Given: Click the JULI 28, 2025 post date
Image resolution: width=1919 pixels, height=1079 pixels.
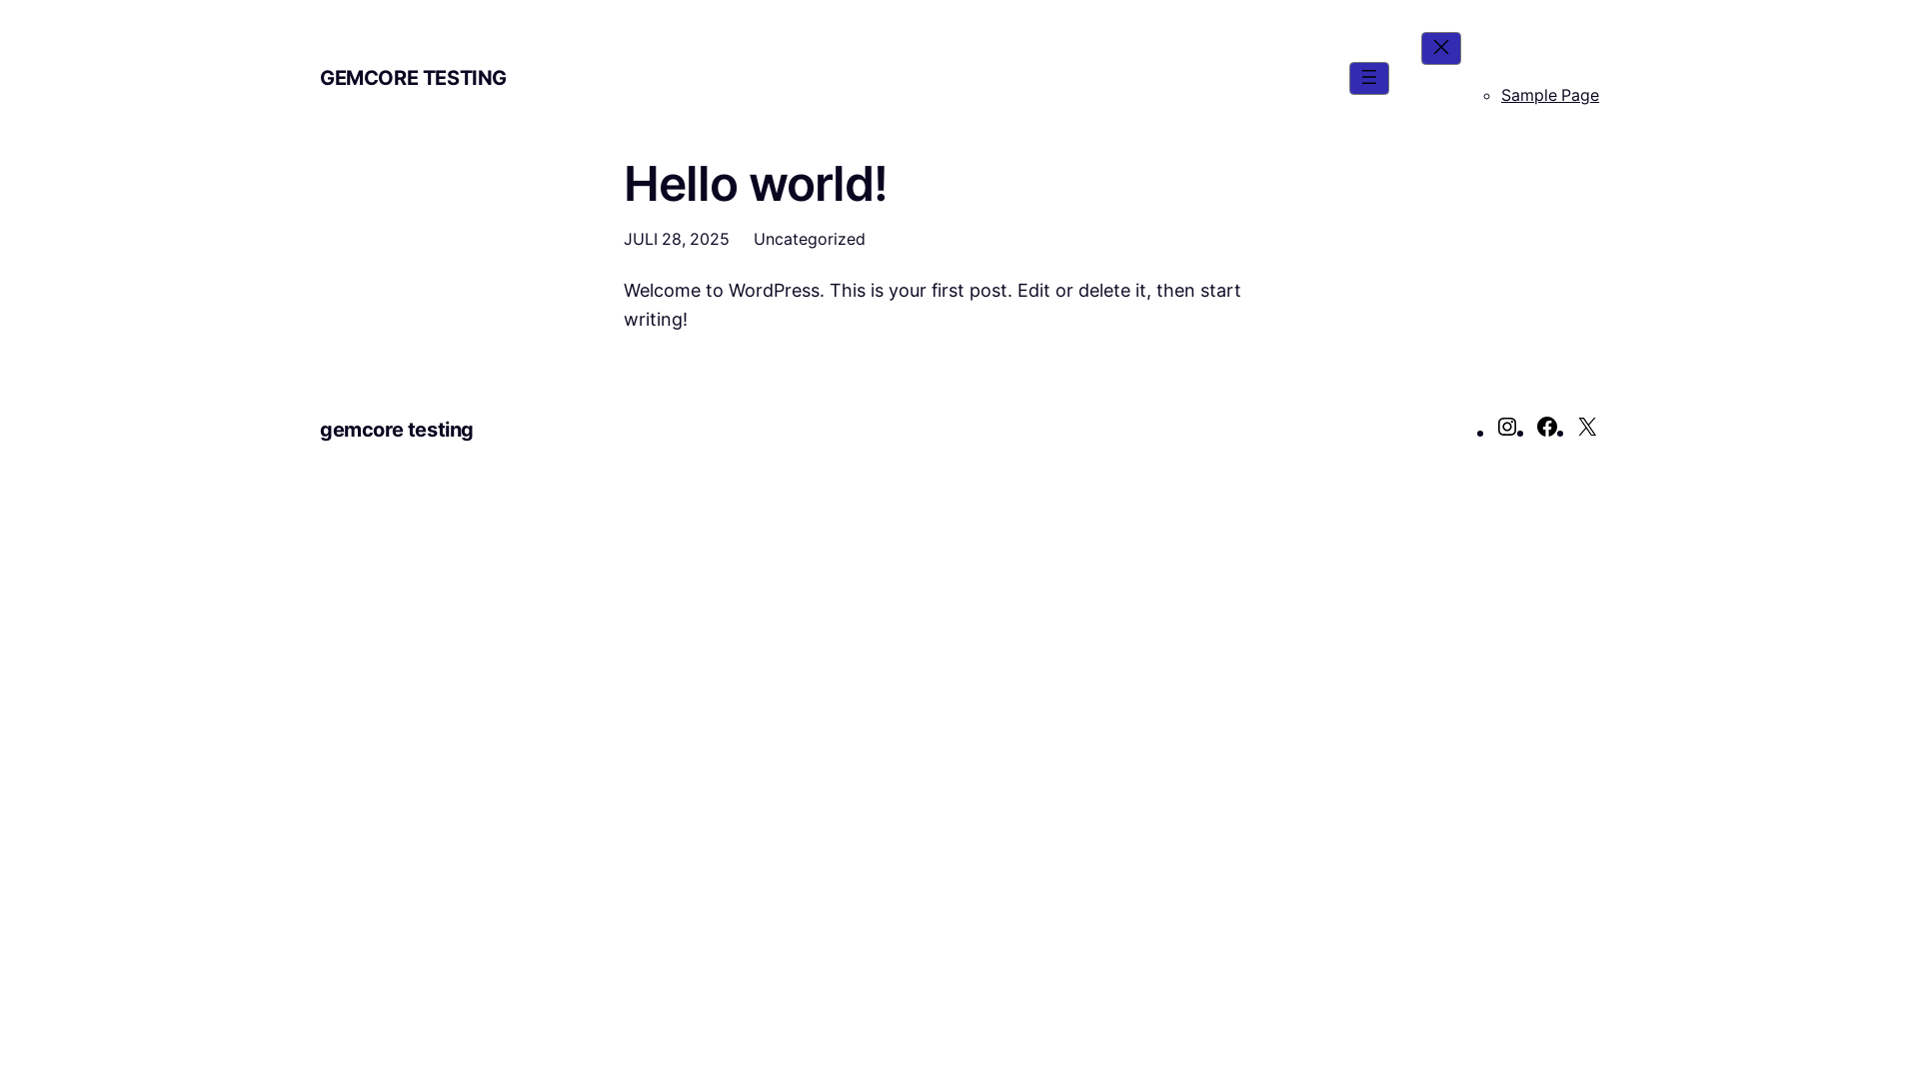Looking at the screenshot, I should point(676,239).
